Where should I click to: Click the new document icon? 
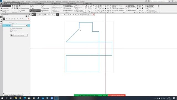tap(12, 6)
